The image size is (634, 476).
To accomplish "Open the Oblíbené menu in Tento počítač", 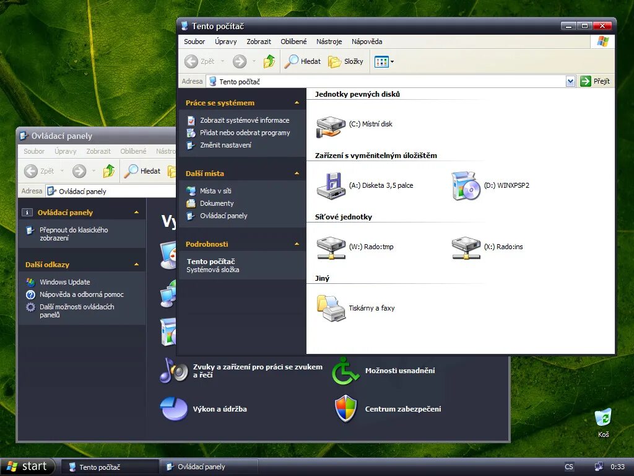I will [x=293, y=42].
